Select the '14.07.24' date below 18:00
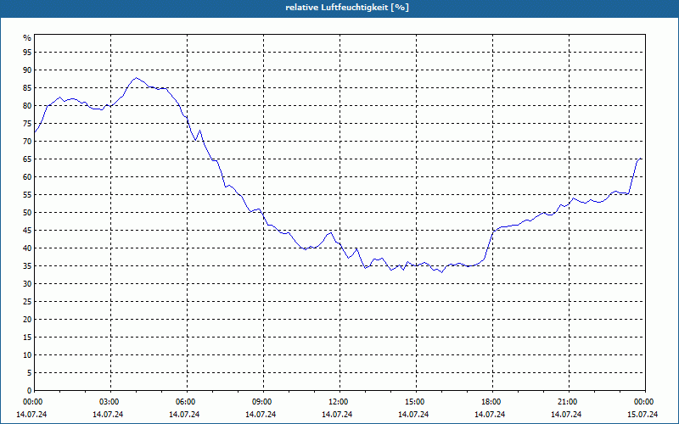The width and height of the screenshot is (679, 424). (x=490, y=415)
